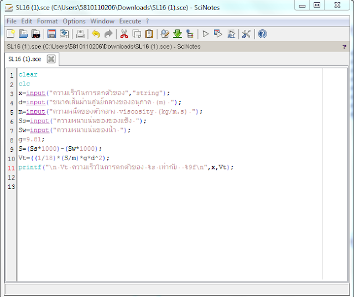Open the File menu
Viewport: 354px width, 297px height.
pyautogui.click(x=12, y=21)
